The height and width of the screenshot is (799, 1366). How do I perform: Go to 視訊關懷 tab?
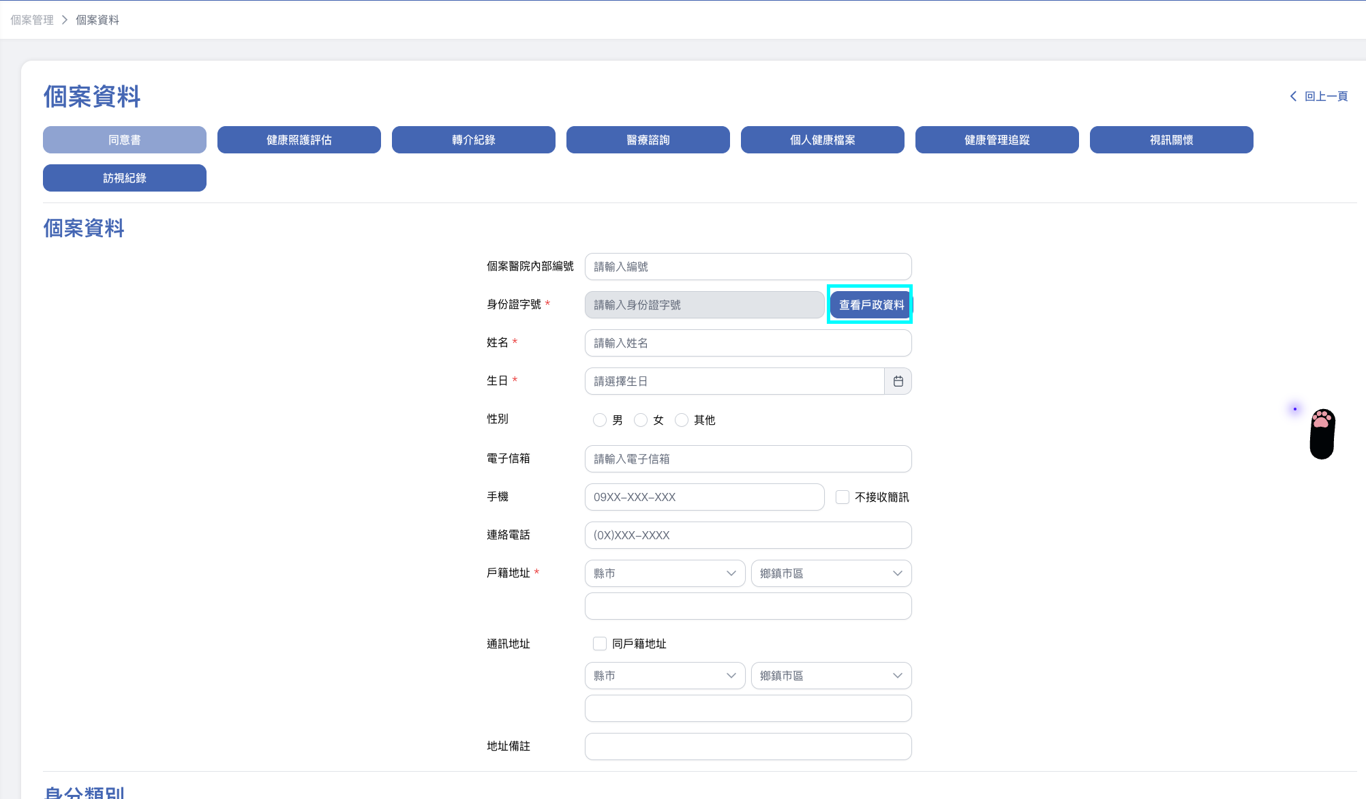tap(1171, 140)
